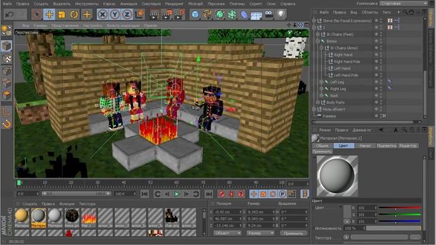Activate the Scale tool
The image size is (436, 245).
click(61, 14)
